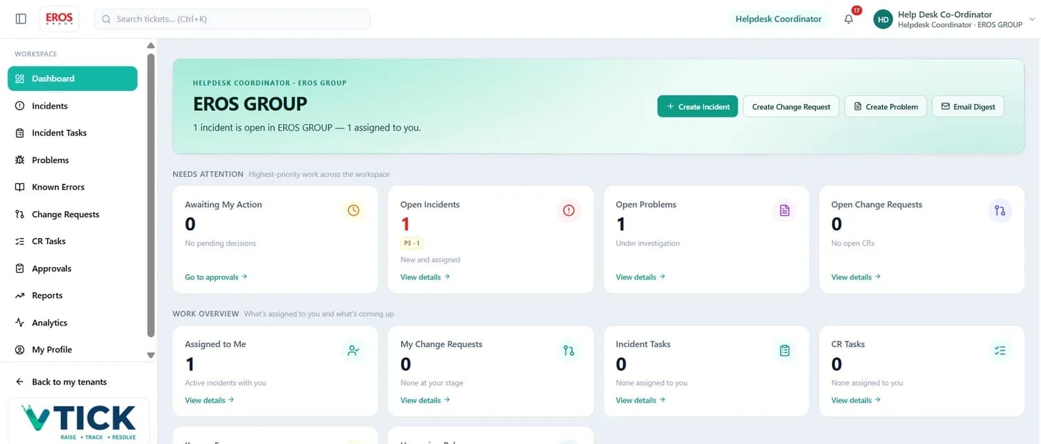Click the document icon on Open Problems
Screen dimensions: 1041x444
[x=784, y=210]
